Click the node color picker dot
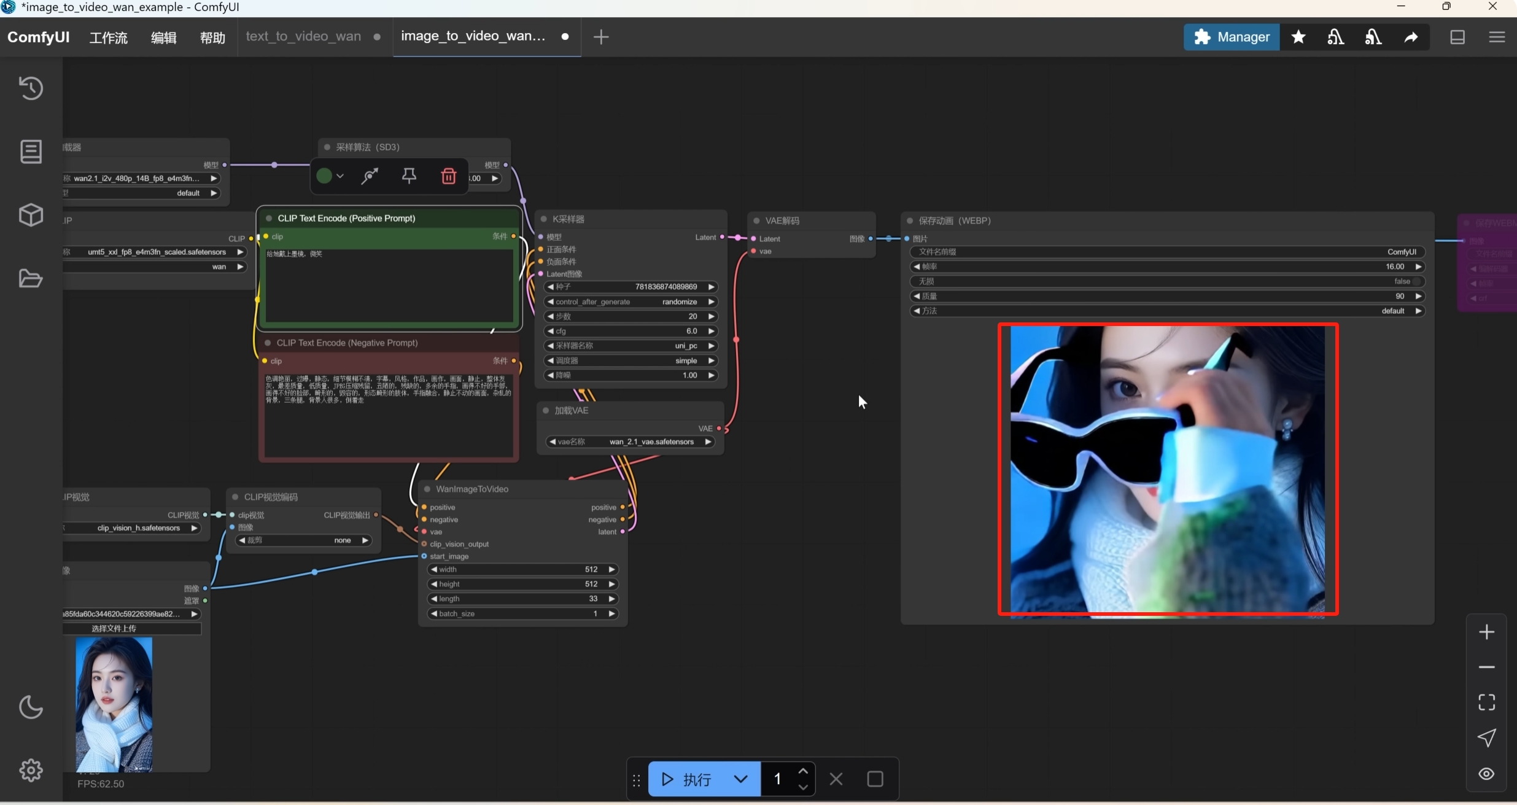The width and height of the screenshot is (1517, 805). click(x=324, y=176)
